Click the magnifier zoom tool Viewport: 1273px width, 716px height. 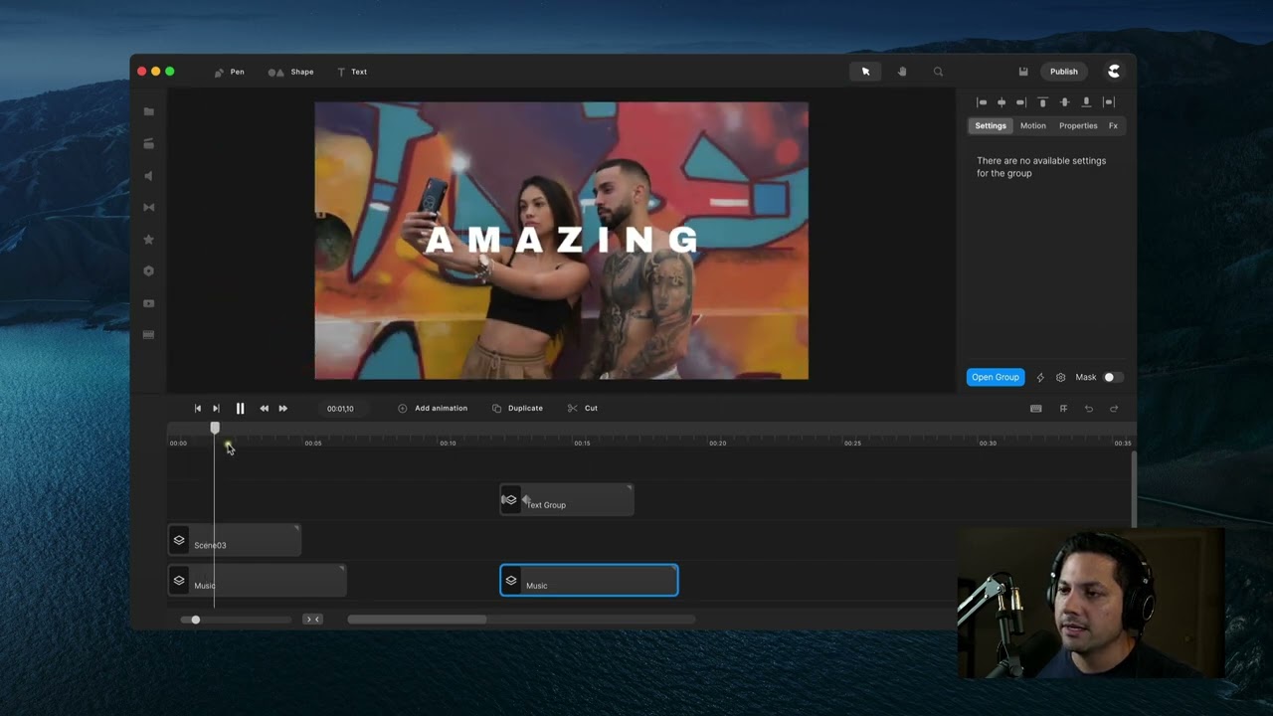938,72
